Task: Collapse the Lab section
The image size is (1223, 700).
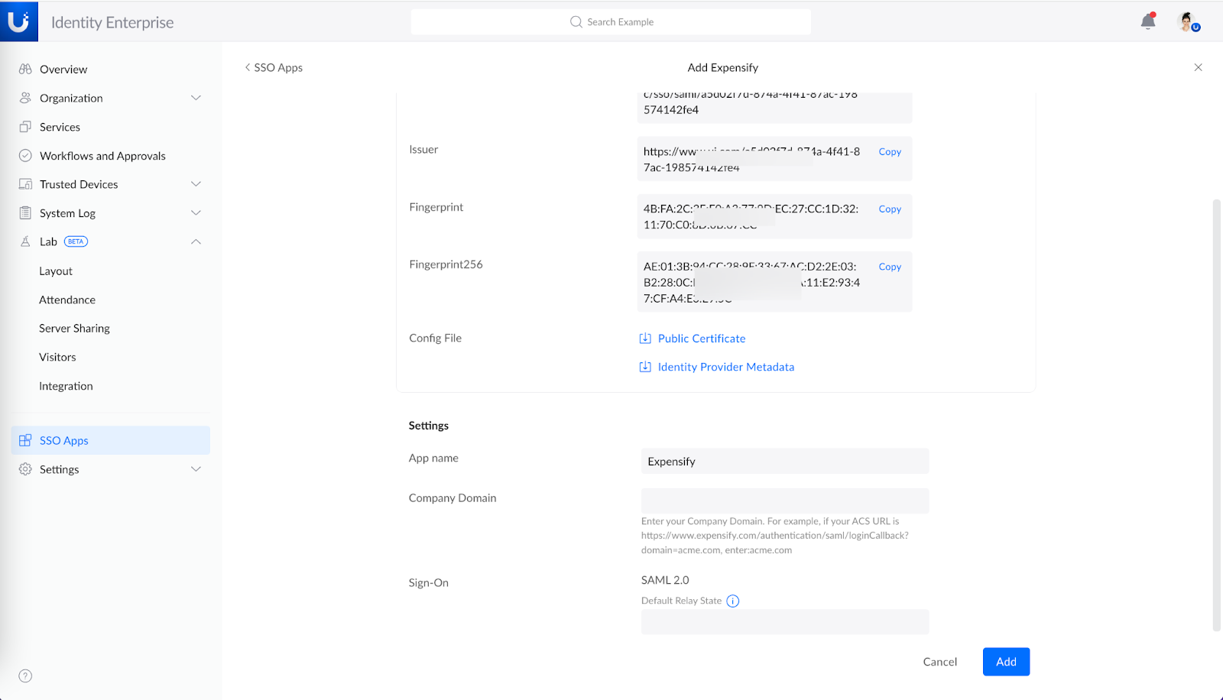Action: pyautogui.click(x=196, y=241)
